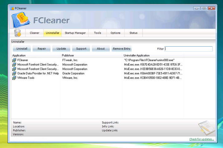Click the FCleaner logo icon in header
223x148 pixels.
pyautogui.click(x=21, y=20)
